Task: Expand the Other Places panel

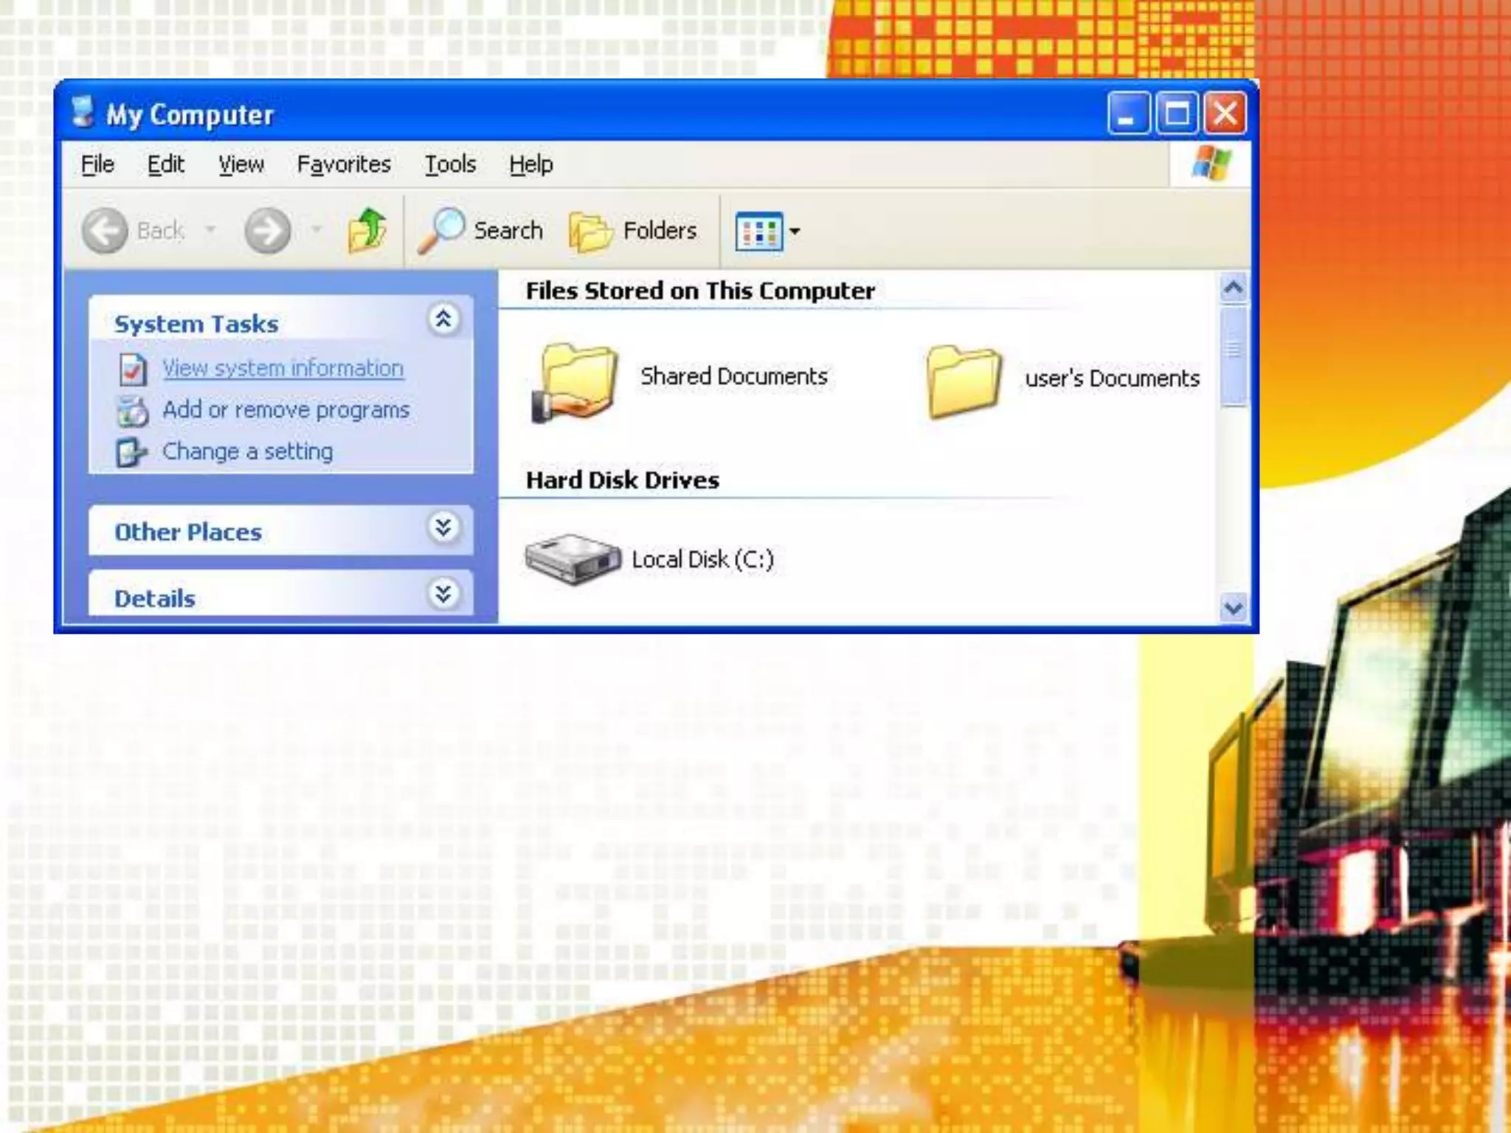Action: [x=443, y=527]
